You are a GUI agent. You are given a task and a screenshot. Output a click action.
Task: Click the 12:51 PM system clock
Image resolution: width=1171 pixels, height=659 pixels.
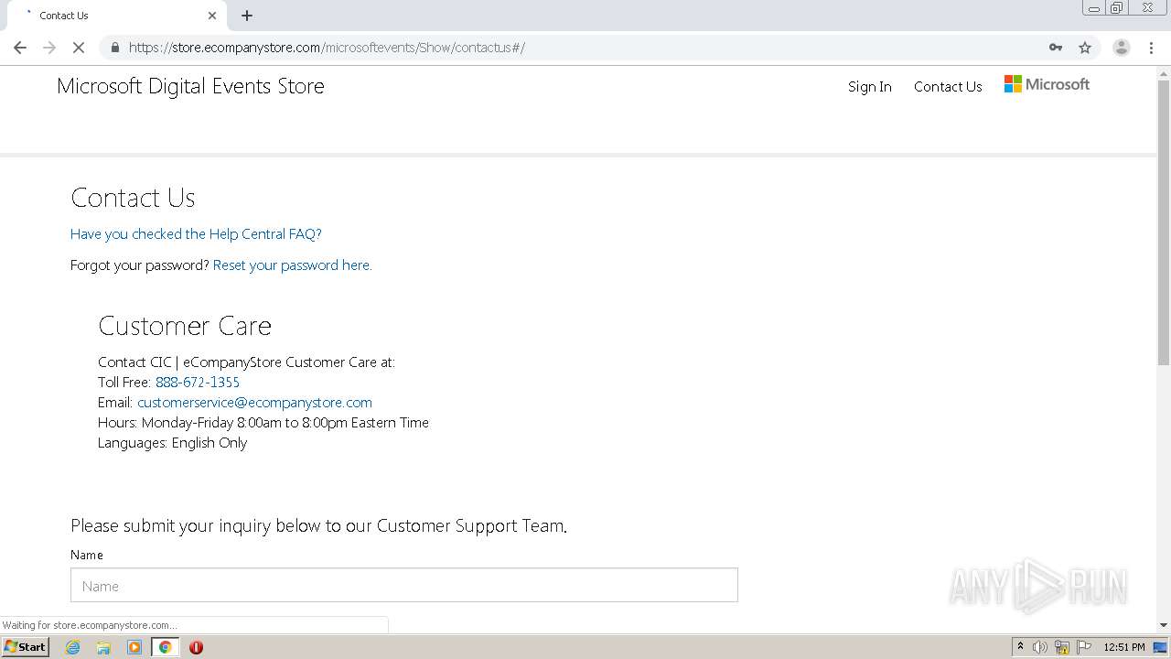tap(1124, 647)
